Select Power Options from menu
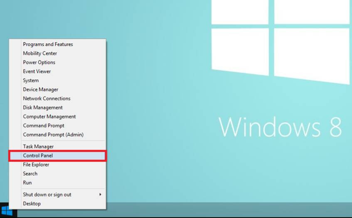 tap(57, 63)
